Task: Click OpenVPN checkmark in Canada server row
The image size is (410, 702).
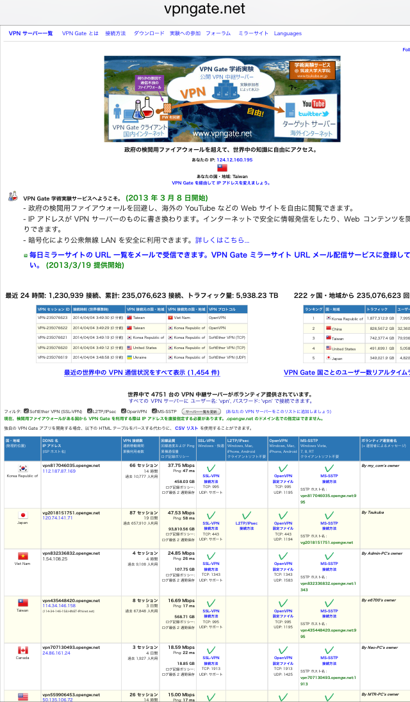Action: 283,651
